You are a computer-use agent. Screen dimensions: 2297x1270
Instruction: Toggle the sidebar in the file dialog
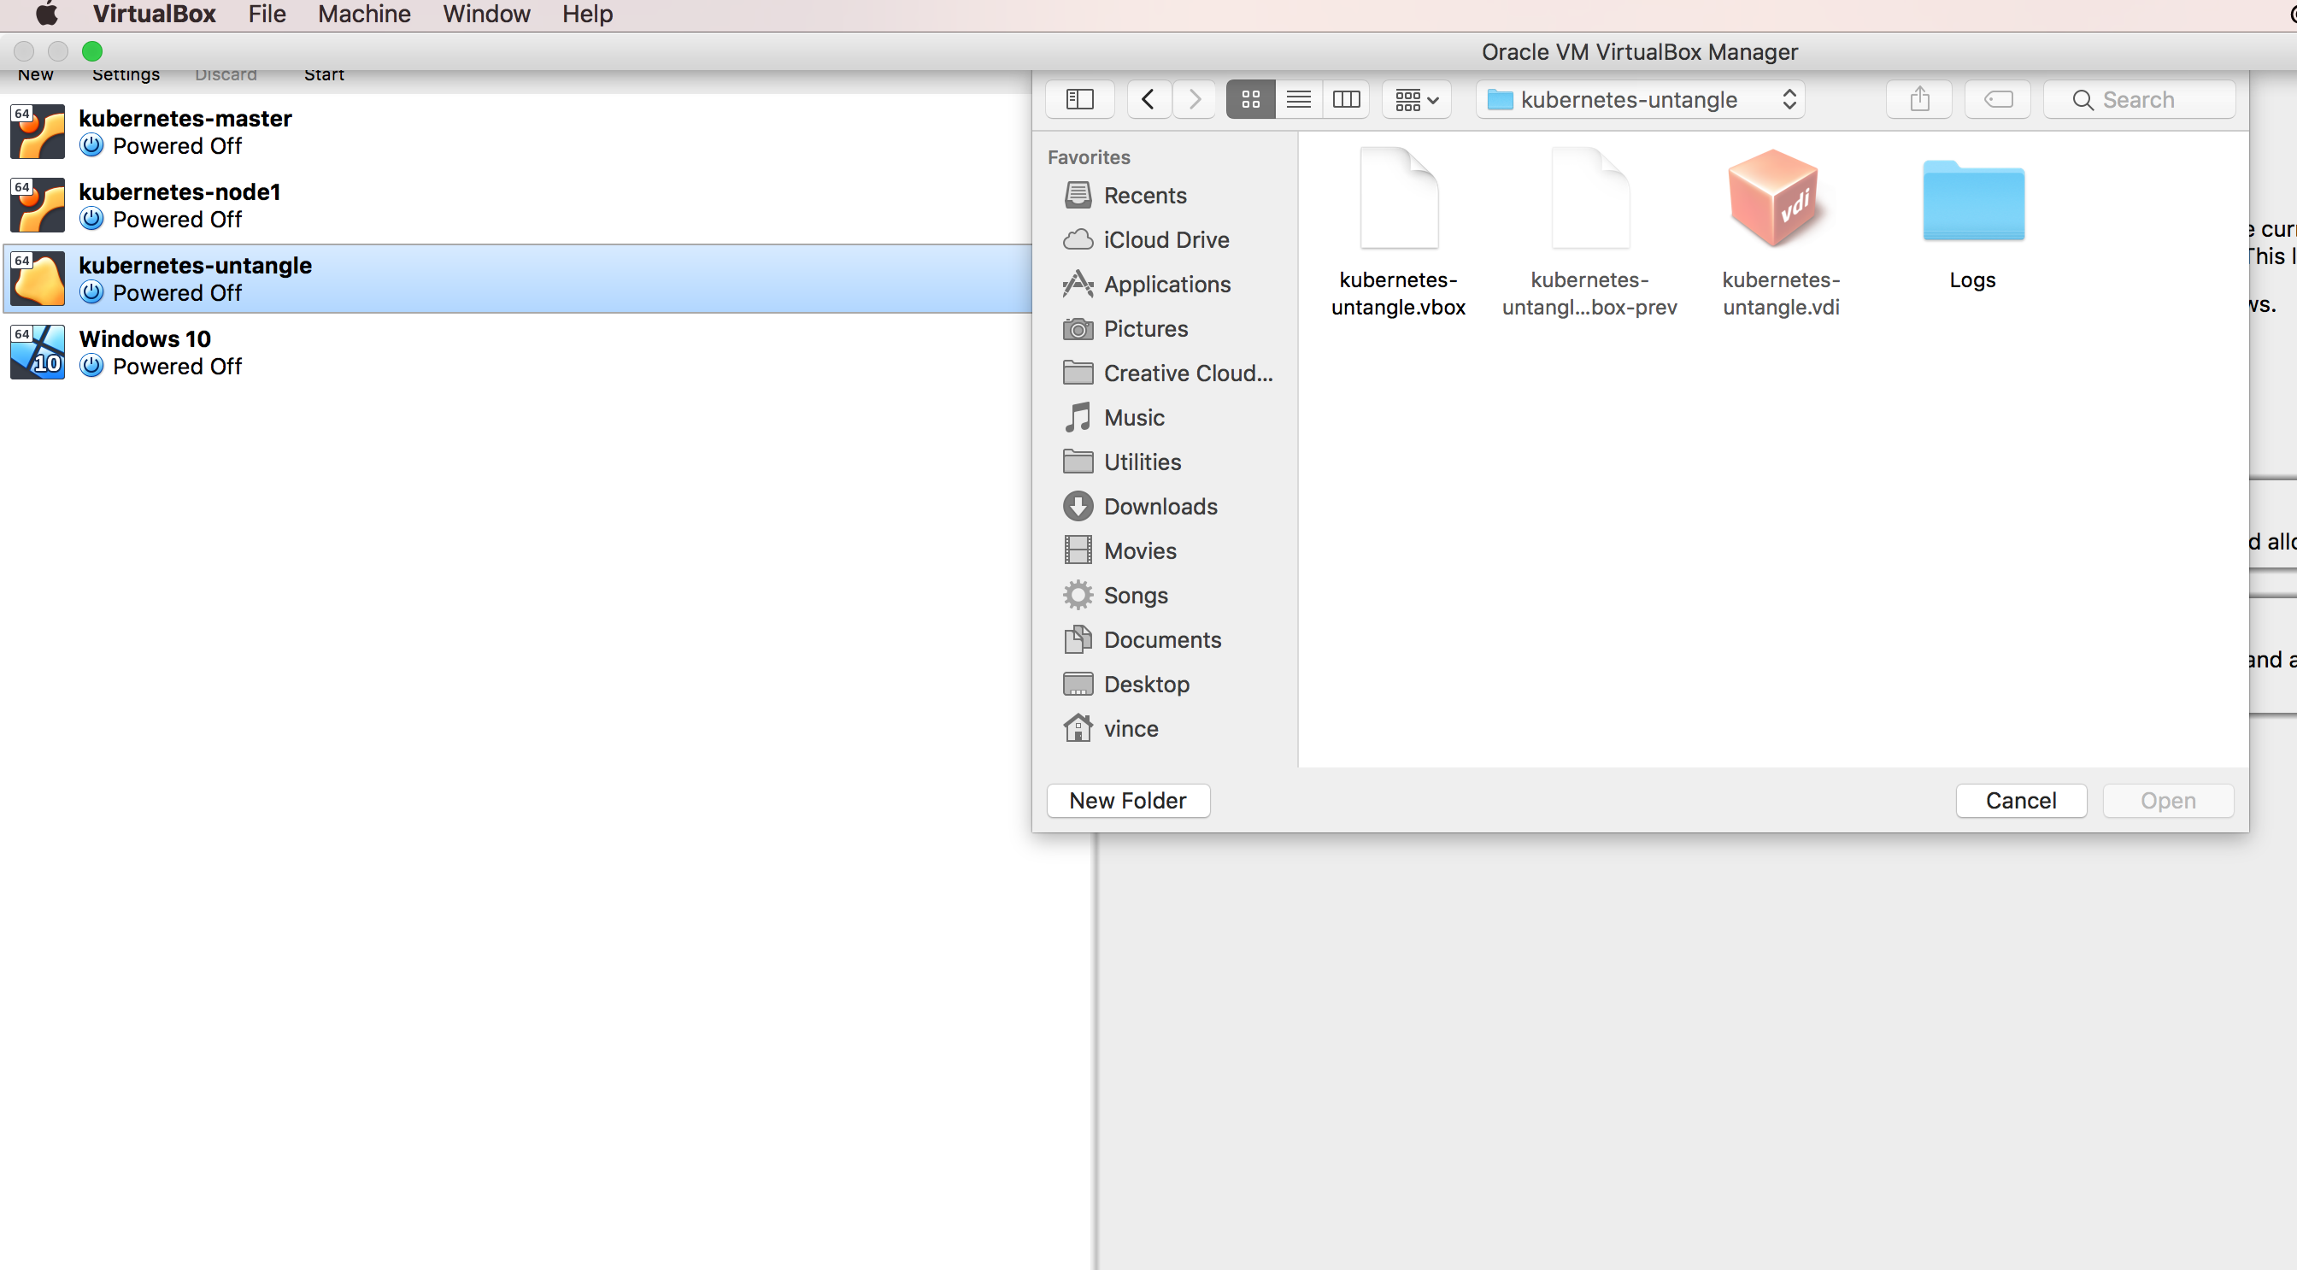[x=1079, y=99]
